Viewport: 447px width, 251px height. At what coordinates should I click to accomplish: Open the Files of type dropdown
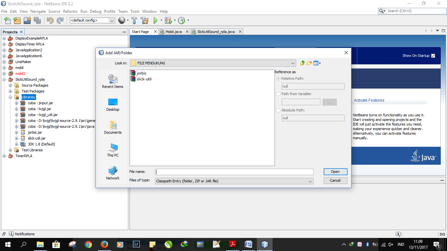310,181
